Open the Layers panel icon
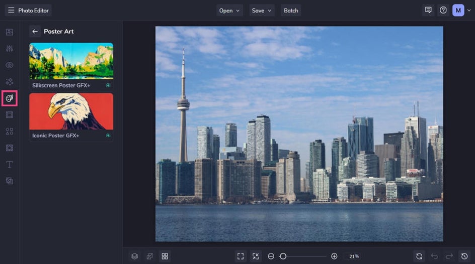The height and width of the screenshot is (264, 475). tap(134, 256)
